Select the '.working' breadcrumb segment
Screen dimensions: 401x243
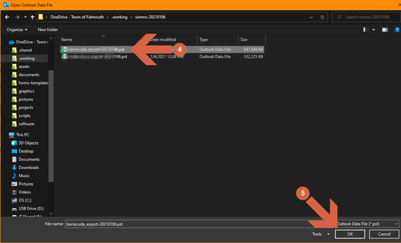click(120, 17)
